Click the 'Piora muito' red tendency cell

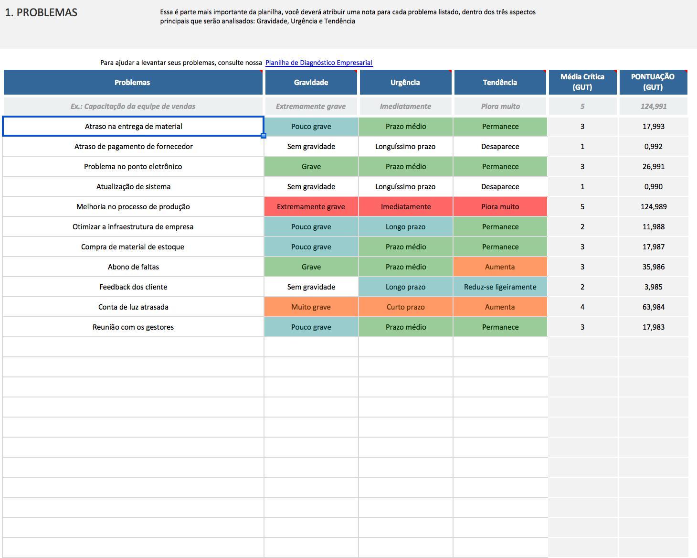[x=500, y=207]
